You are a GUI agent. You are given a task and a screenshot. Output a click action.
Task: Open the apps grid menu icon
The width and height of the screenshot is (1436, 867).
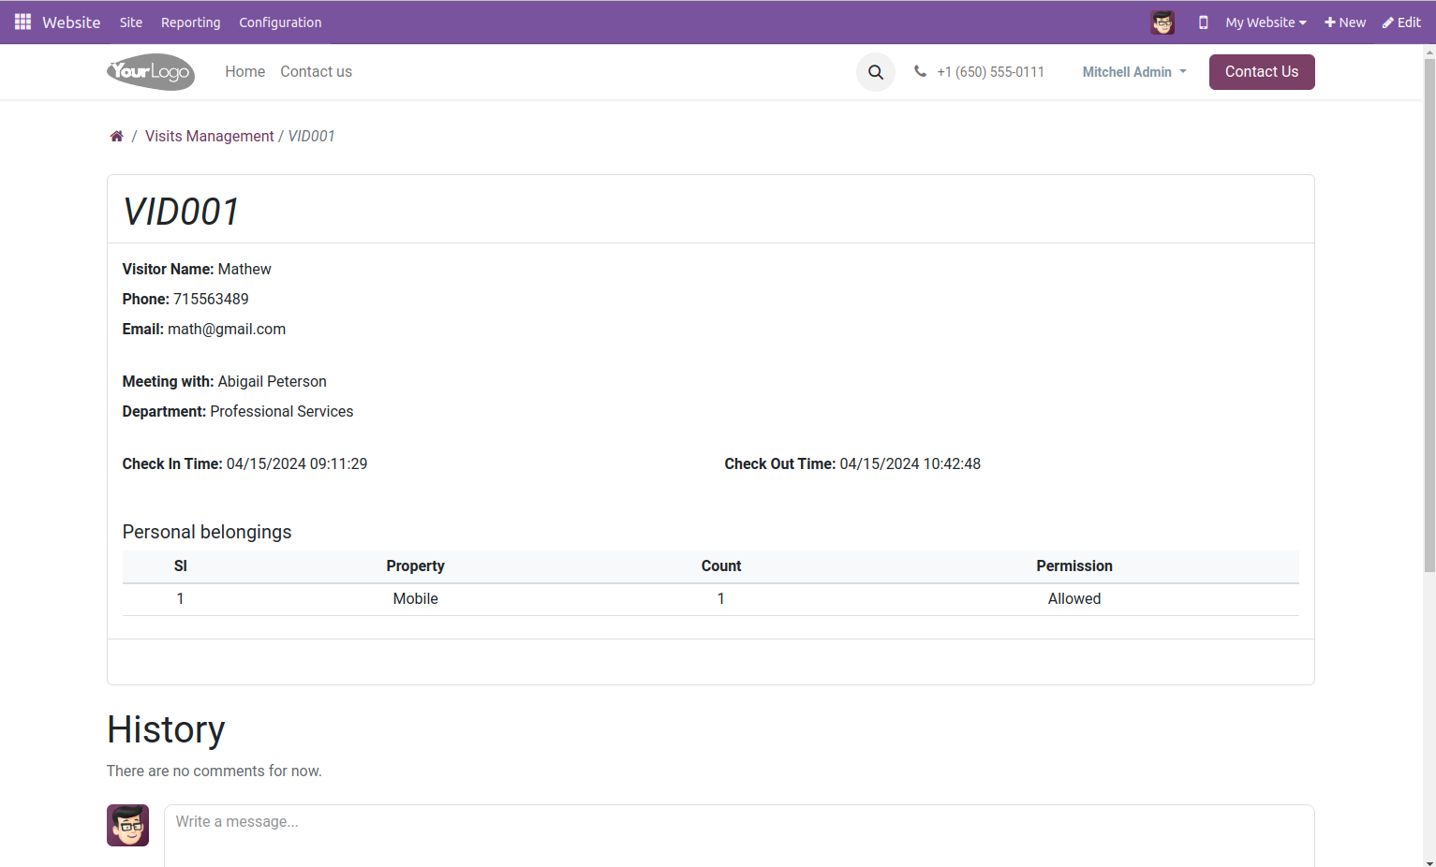(x=22, y=22)
